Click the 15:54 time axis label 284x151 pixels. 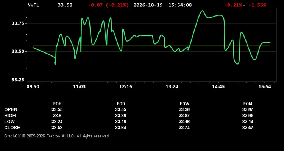click(x=265, y=87)
